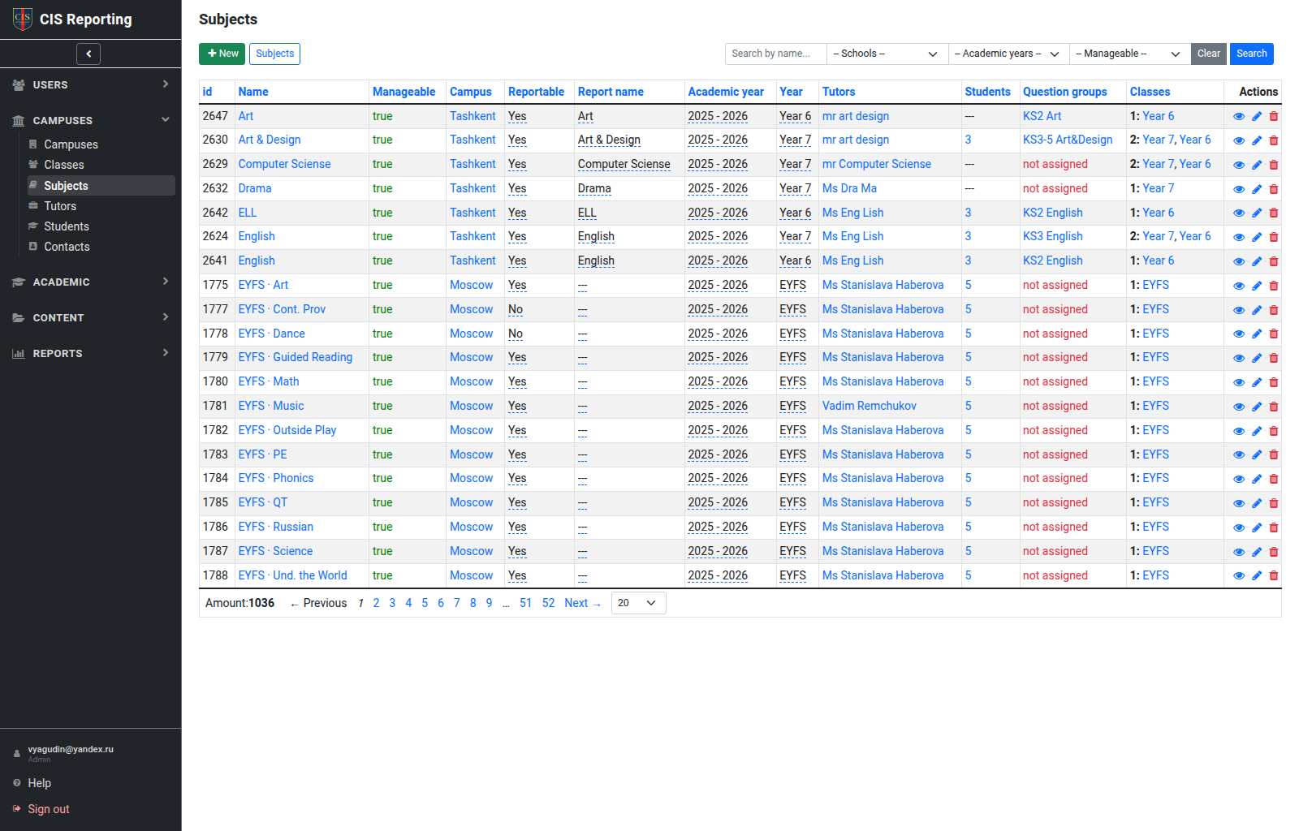Sort table by Campus column header

point(471,92)
